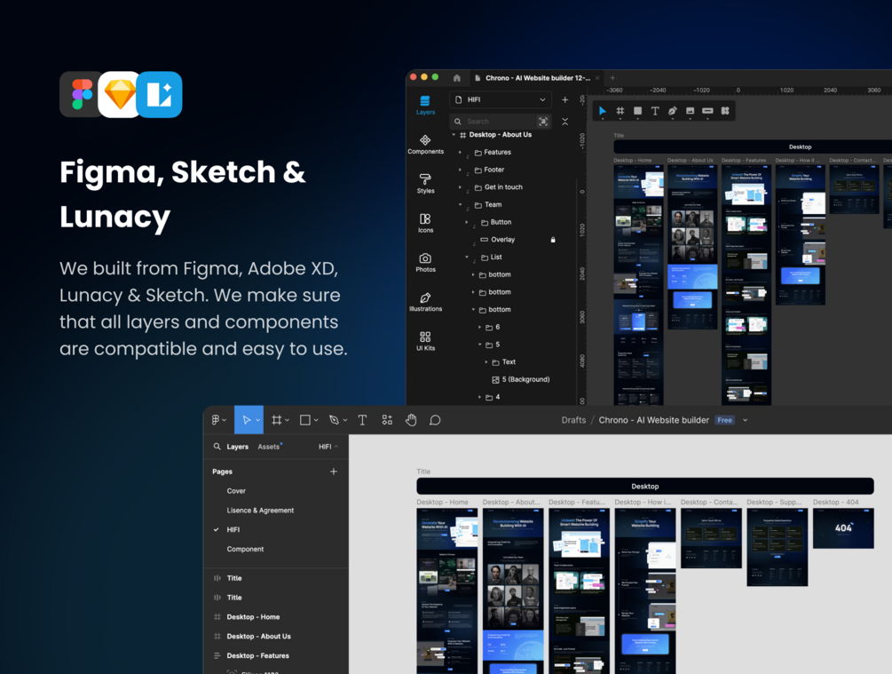
Task: Switch to the Layers tab in Lunacy
Action: click(x=425, y=106)
